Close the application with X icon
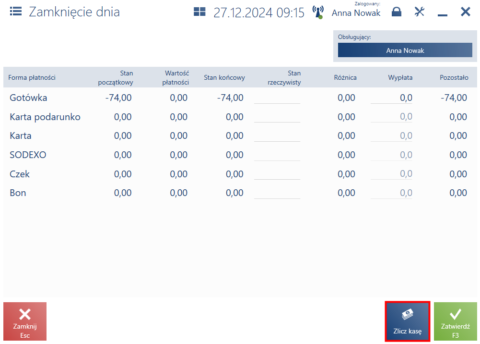The height and width of the screenshot is (344, 480). point(466,12)
